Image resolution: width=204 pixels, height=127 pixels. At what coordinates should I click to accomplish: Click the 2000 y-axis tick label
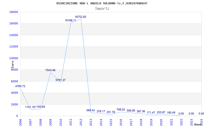click(15, 104)
